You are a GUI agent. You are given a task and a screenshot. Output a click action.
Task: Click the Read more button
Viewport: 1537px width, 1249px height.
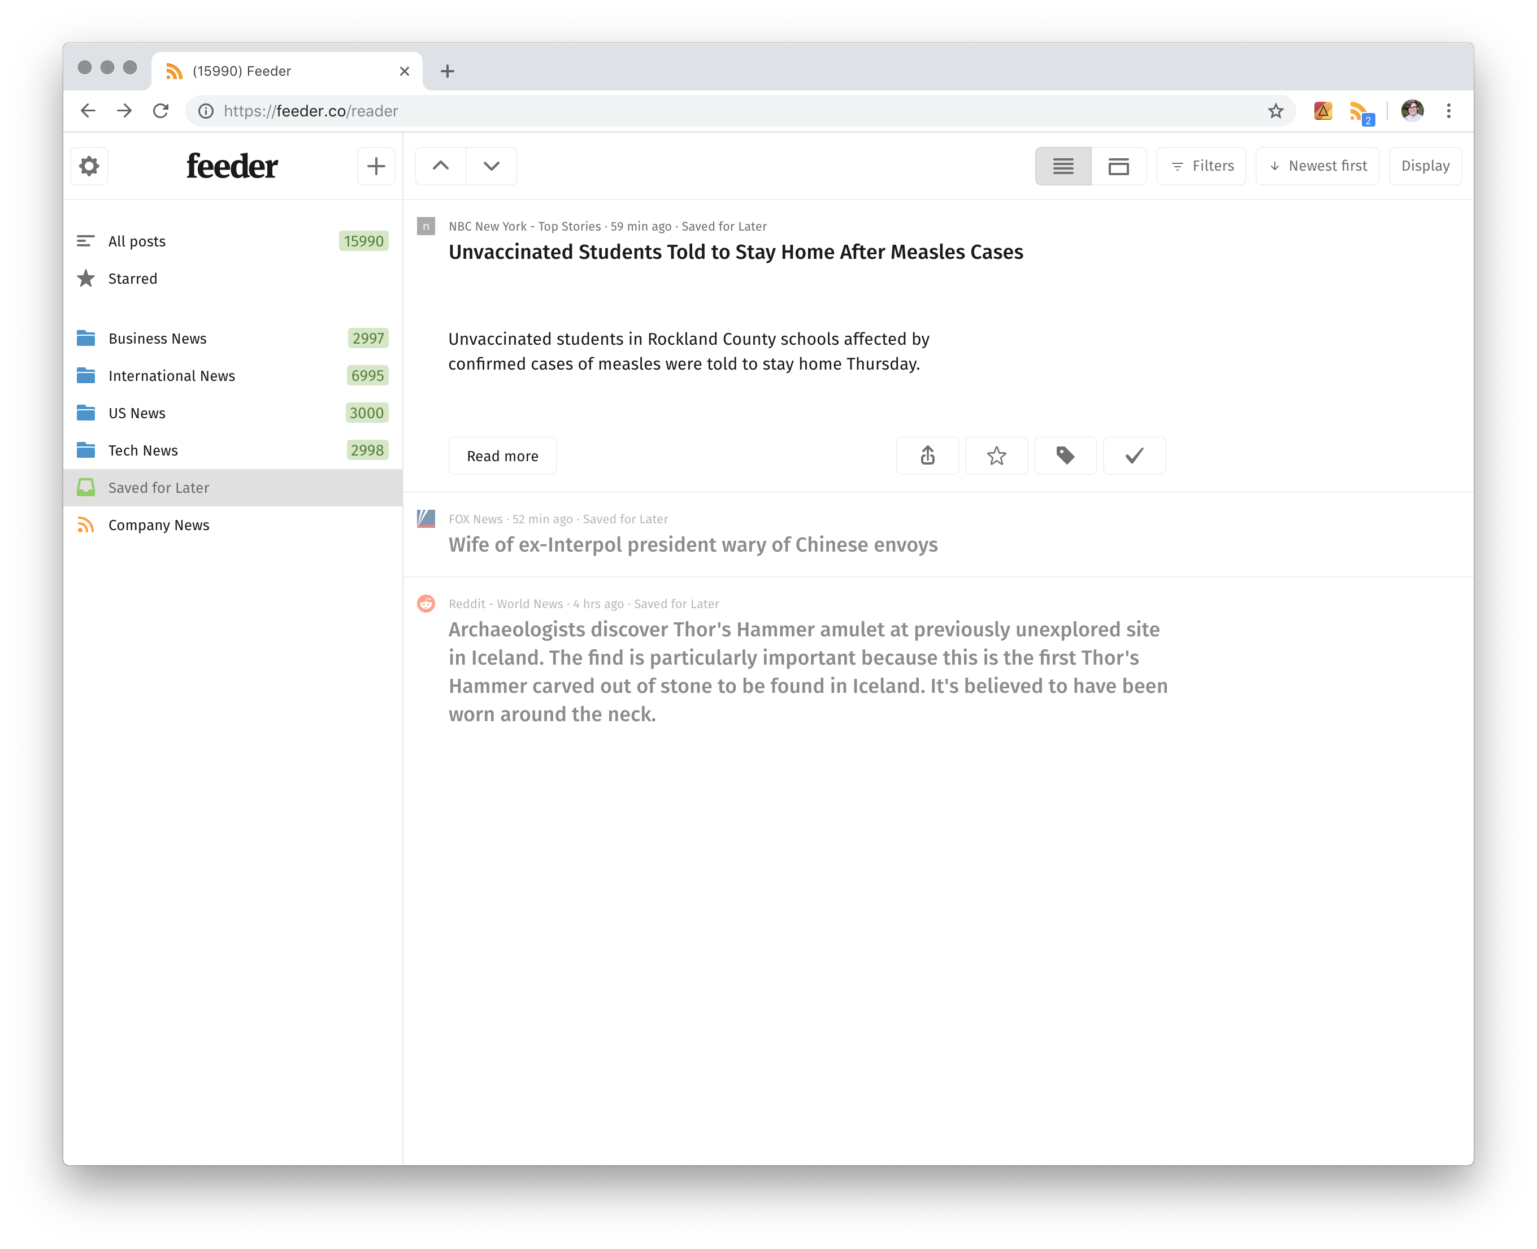503,456
